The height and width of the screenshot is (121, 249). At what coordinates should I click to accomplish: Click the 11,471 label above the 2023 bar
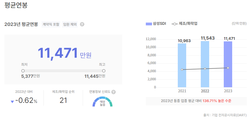(229, 38)
